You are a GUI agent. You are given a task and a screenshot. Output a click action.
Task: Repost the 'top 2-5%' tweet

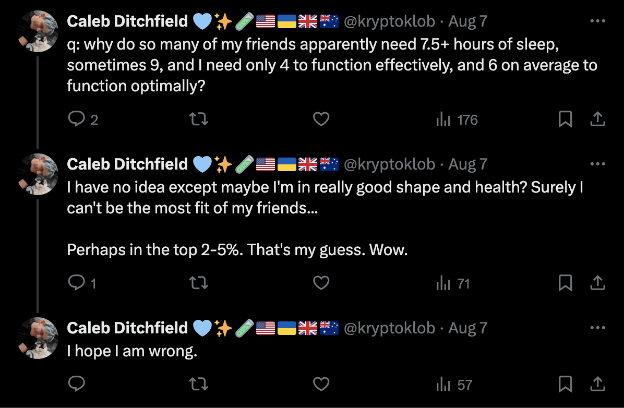tap(198, 283)
